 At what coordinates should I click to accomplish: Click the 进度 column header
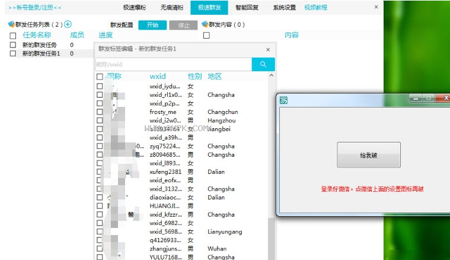click(106, 35)
